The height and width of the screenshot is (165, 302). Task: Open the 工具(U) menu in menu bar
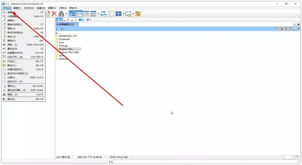click(x=62, y=8)
